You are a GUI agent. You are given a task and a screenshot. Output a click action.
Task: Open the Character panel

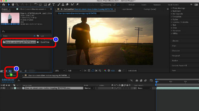[x=176, y=51]
